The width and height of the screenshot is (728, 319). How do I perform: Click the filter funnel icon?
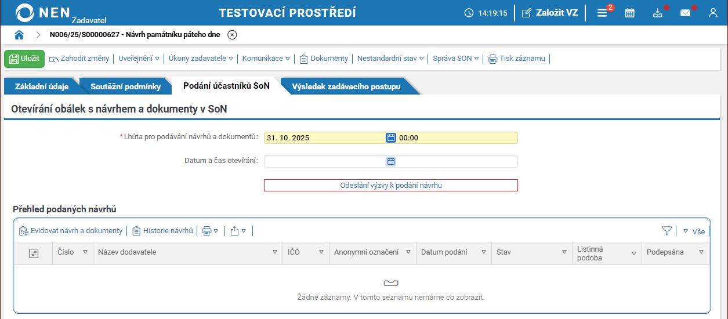(667, 231)
